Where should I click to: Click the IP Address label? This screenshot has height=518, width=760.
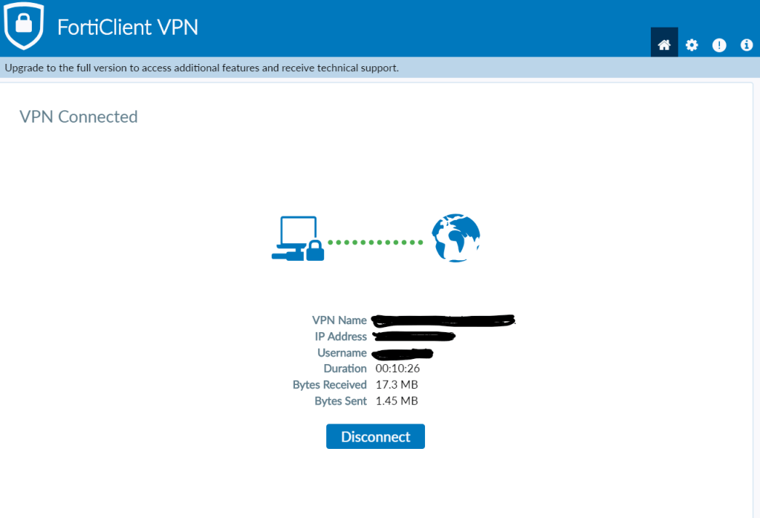click(341, 337)
